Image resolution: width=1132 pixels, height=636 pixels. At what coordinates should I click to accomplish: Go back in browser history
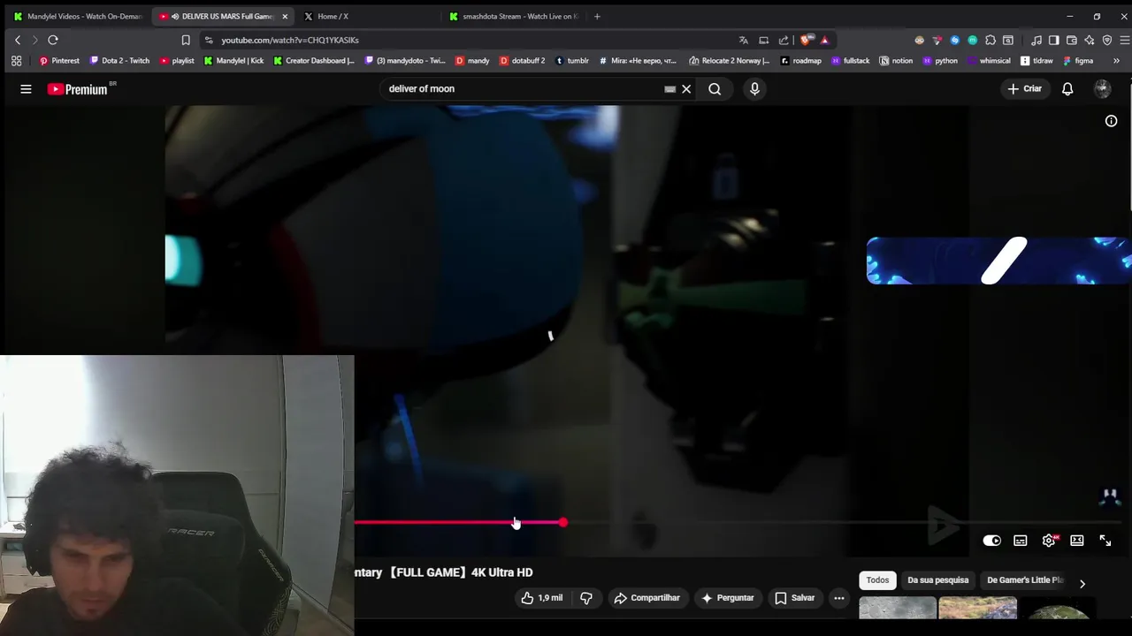click(x=17, y=40)
